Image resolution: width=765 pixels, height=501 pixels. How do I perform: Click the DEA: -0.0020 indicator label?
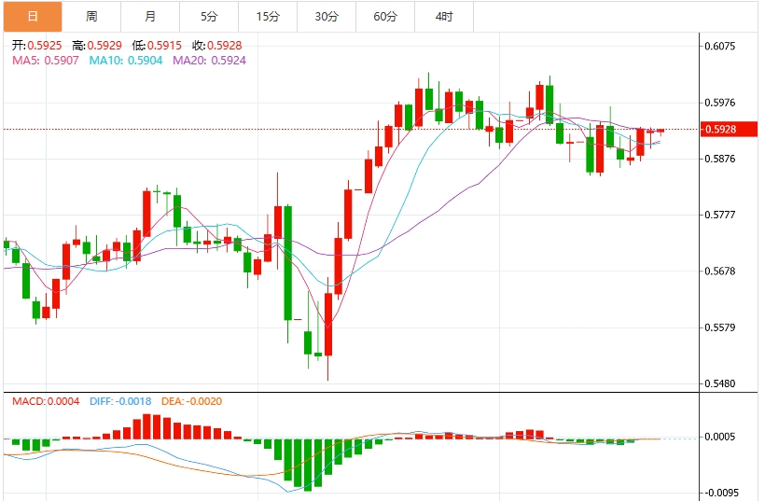191,401
